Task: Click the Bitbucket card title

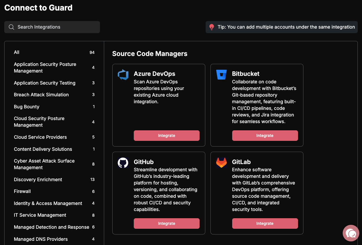Action: pos(246,74)
